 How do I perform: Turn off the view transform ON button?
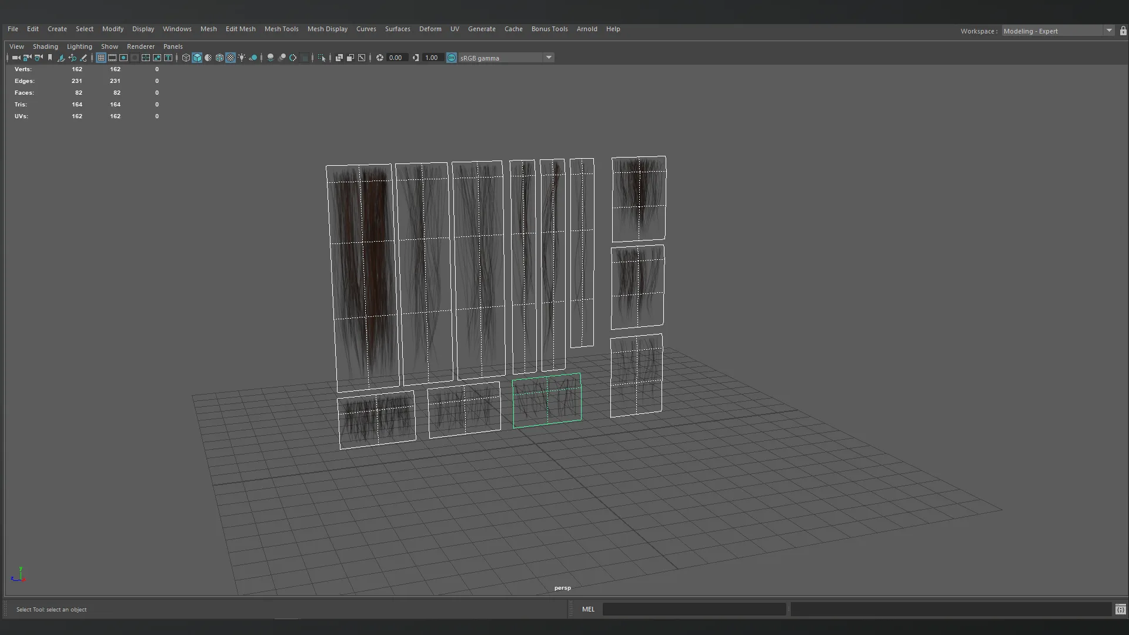452,58
